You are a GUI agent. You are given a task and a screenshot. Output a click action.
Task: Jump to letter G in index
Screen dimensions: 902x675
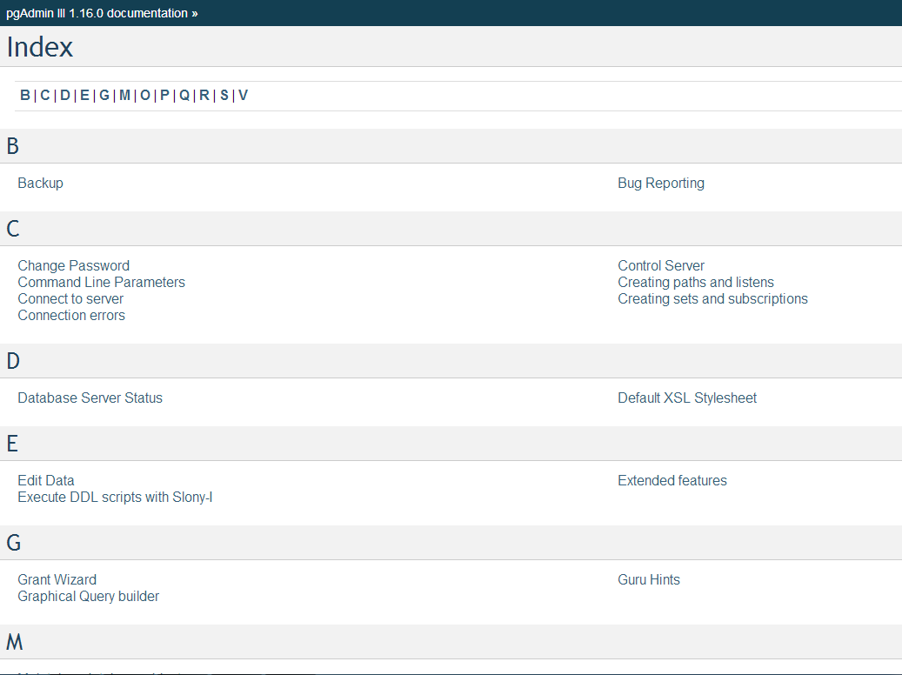tap(104, 96)
